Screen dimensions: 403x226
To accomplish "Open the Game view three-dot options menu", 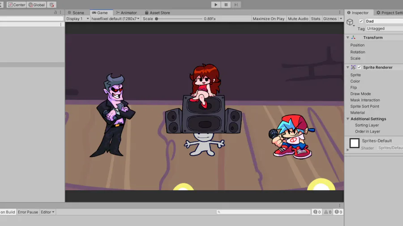I will 339,13.
